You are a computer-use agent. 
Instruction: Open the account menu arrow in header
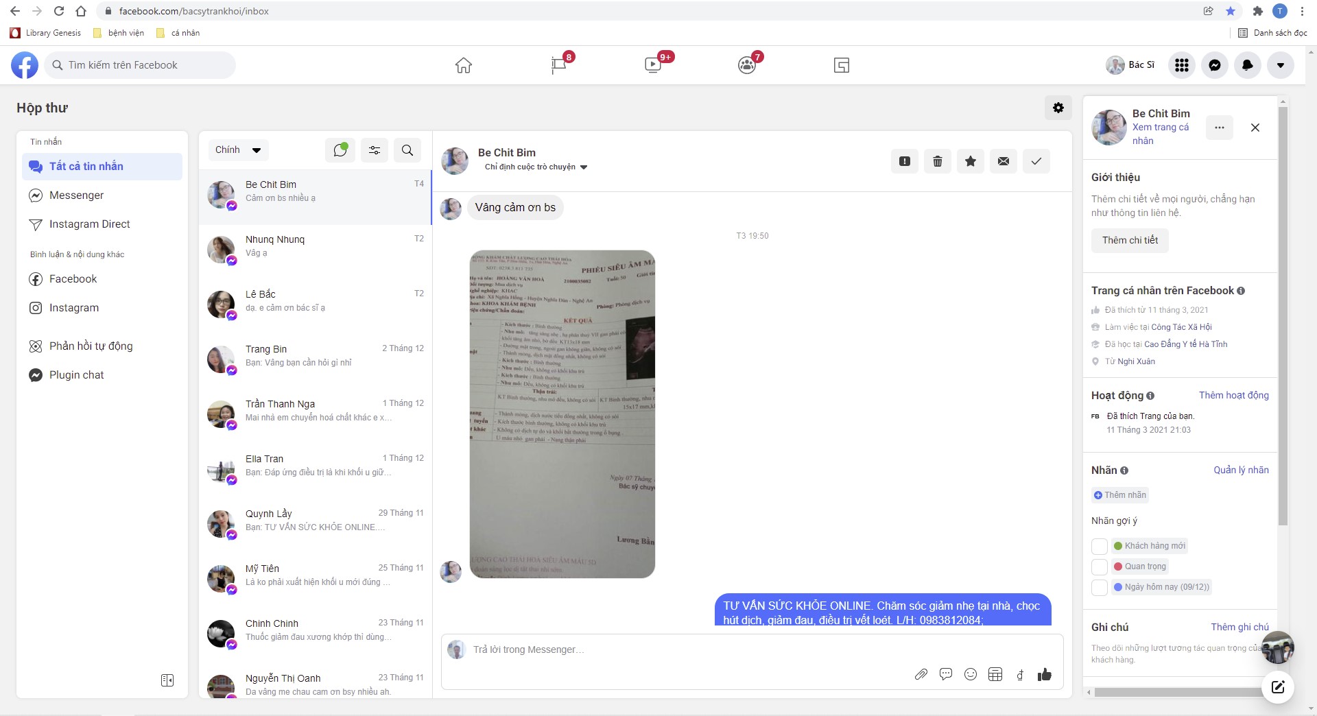tap(1280, 65)
